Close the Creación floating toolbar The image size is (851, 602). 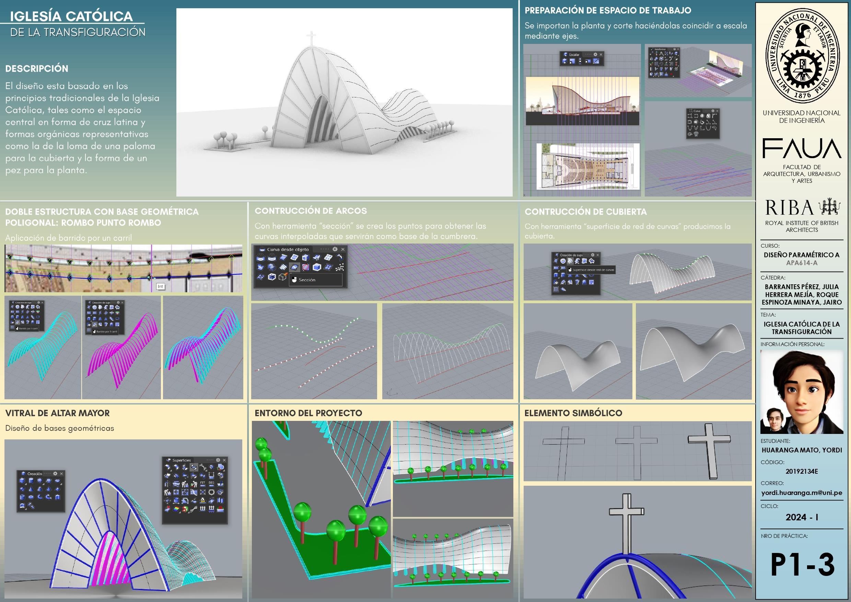click(61, 474)
